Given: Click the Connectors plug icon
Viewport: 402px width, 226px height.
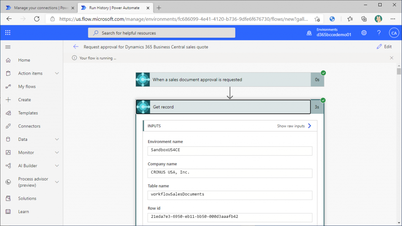Looking at the screenshot, I should [x=8, y=126].
